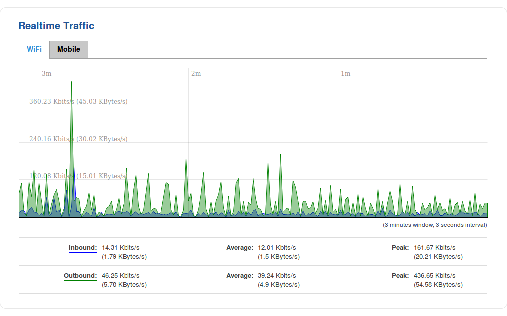Click the inbound average 12.01 Kbits/s
The width and height of the screenshot is (507, 316).
[277, 248]
